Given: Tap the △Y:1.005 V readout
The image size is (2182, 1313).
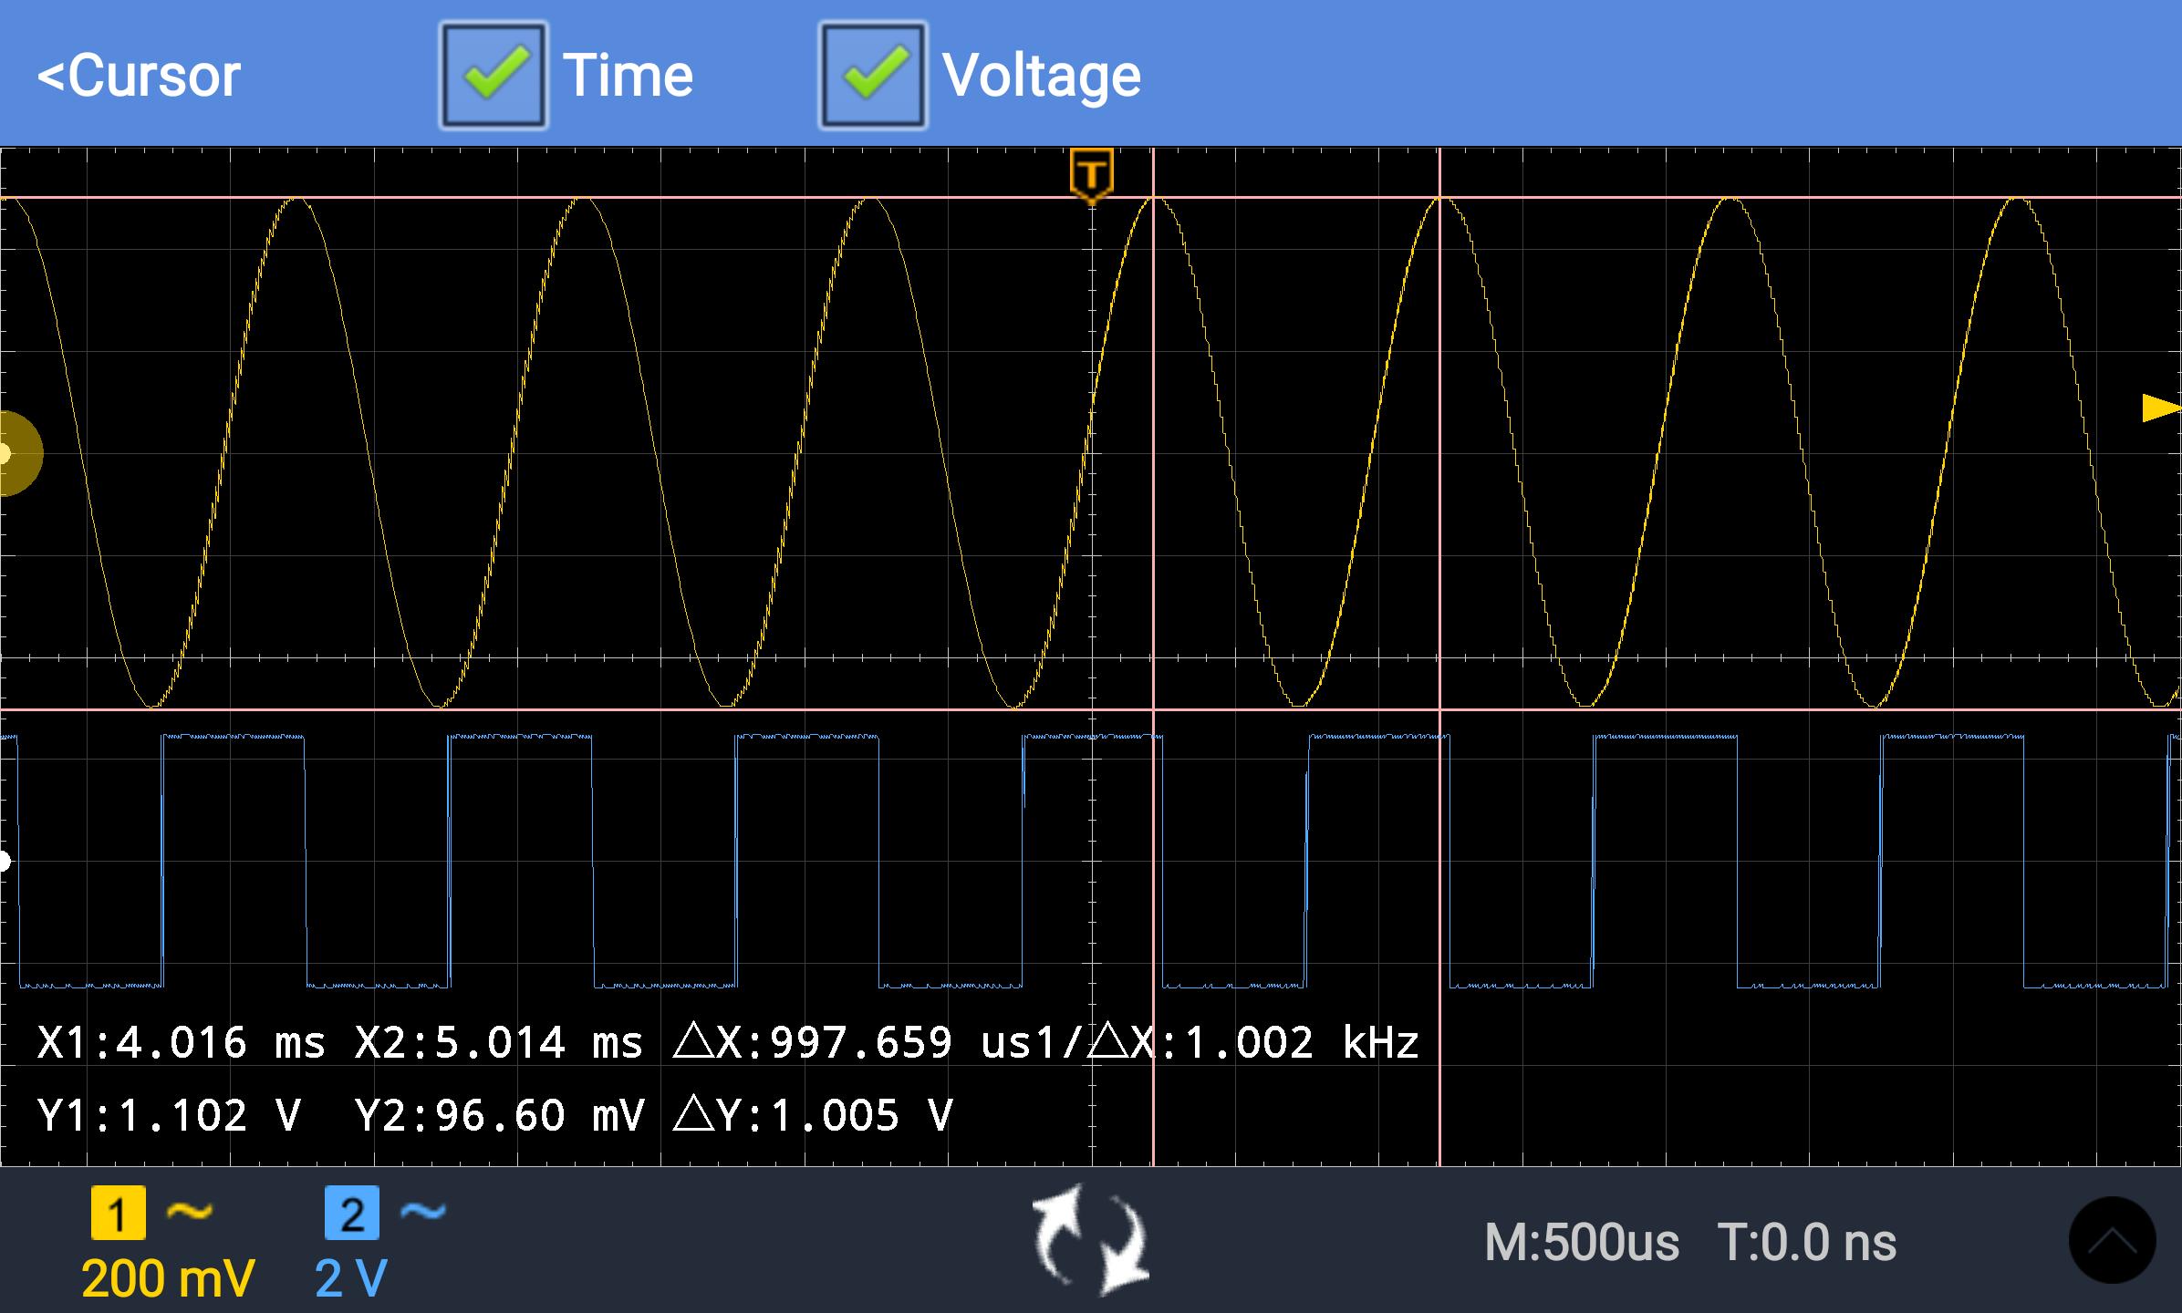Looking at the screenshot, I should point(814,1115).
